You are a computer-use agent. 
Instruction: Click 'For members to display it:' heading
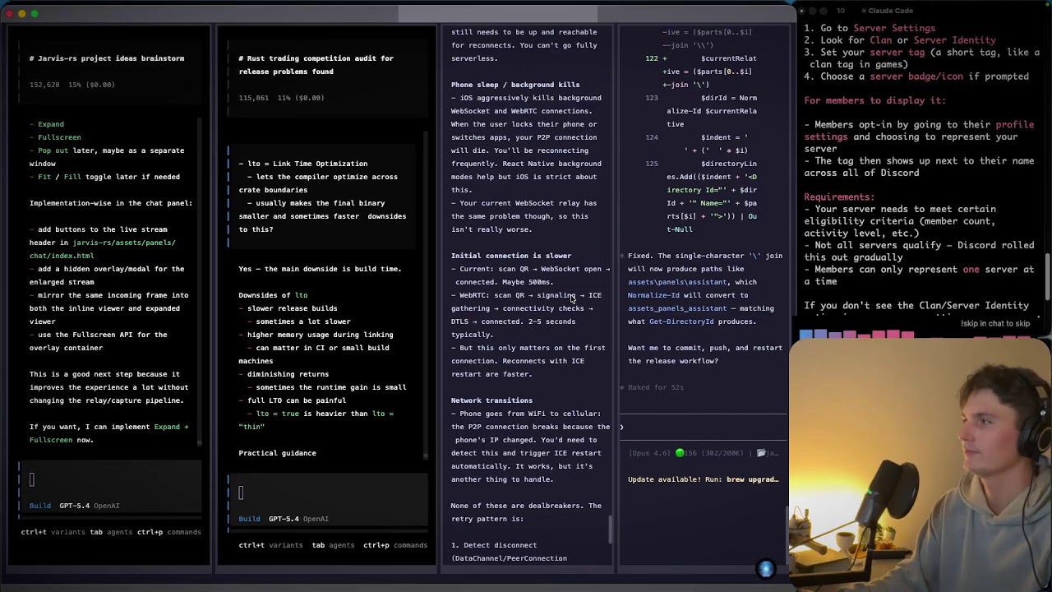[874, 100]
